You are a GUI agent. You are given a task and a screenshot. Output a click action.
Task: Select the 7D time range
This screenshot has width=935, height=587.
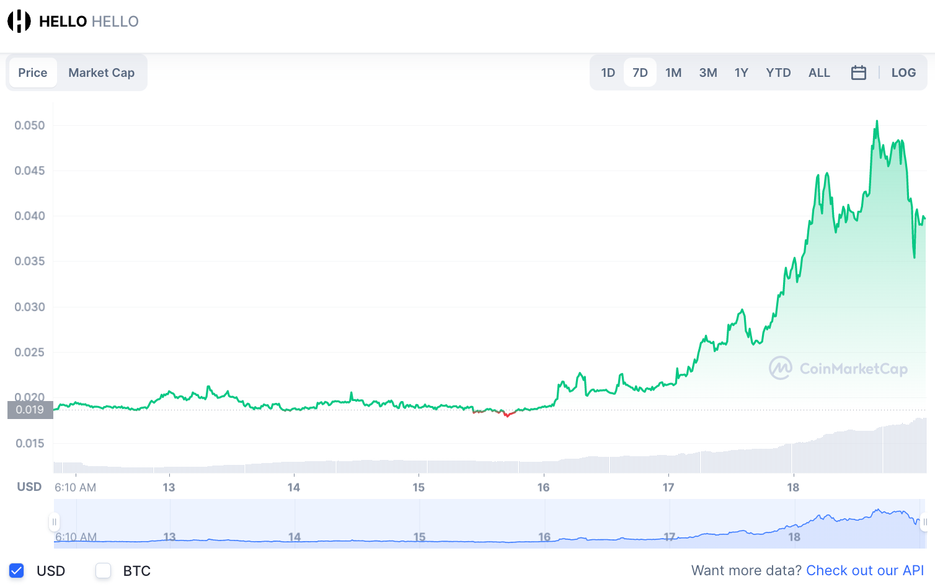640,73
